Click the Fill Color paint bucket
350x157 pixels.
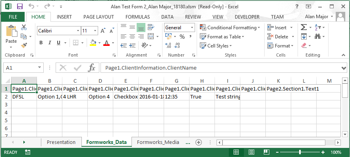coord(93,42)
